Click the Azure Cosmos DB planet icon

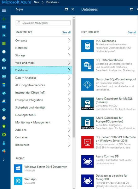point(87,162)
